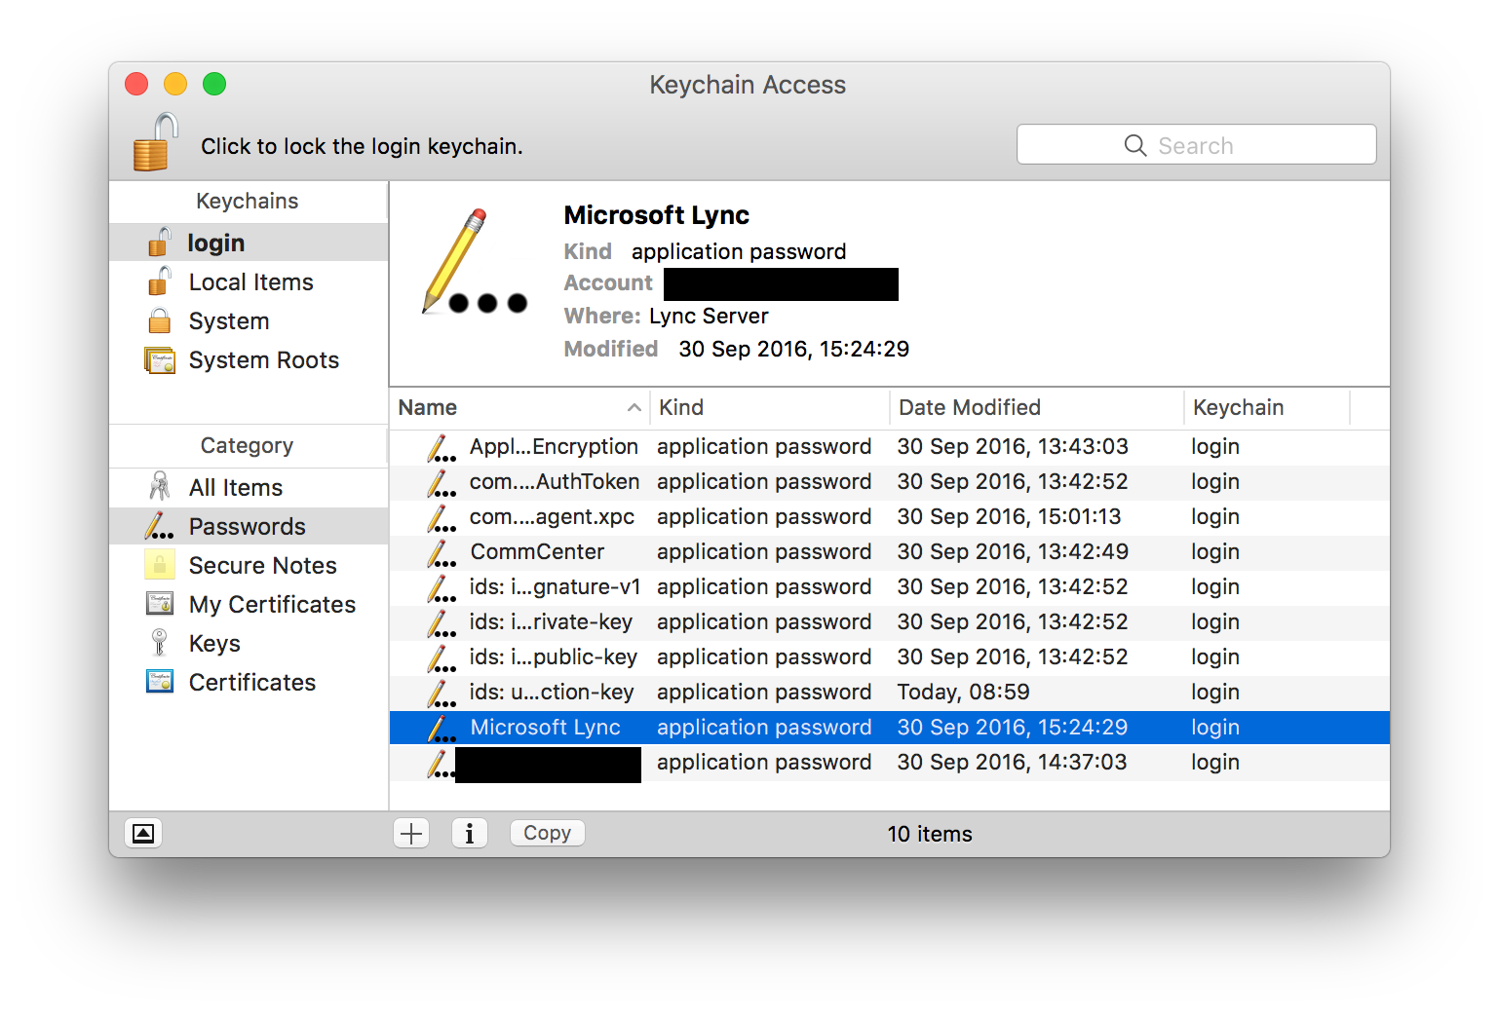
Task: Click the Copy button
Action: (547, 833)
